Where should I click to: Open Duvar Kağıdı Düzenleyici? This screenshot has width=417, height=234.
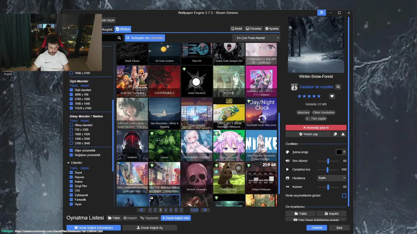coord(93,228)
